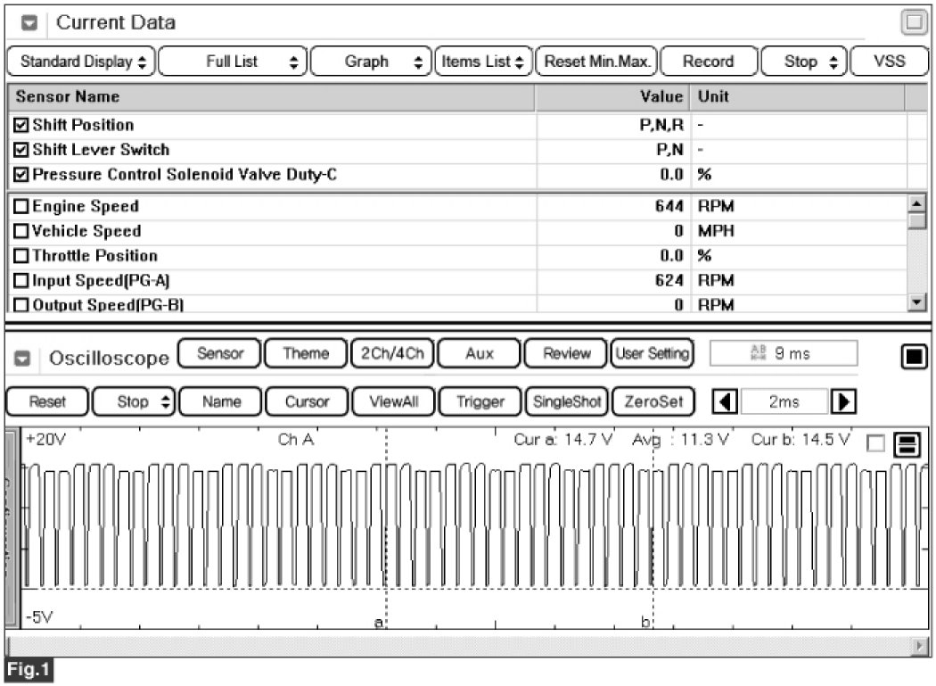
Task: Click the Record button
Action: pyautogui.click(x=708, y=62)
